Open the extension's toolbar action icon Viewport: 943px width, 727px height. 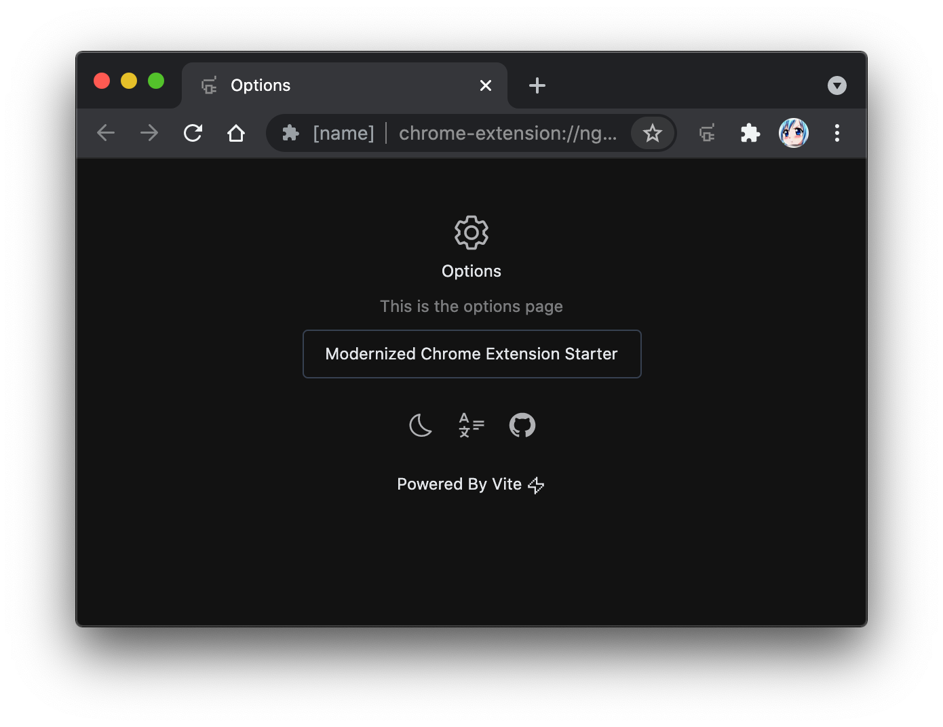coord(707,133)
